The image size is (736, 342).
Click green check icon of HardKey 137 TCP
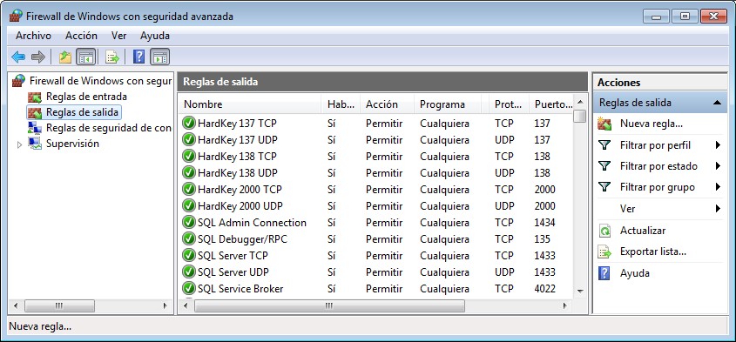point(189,124)
